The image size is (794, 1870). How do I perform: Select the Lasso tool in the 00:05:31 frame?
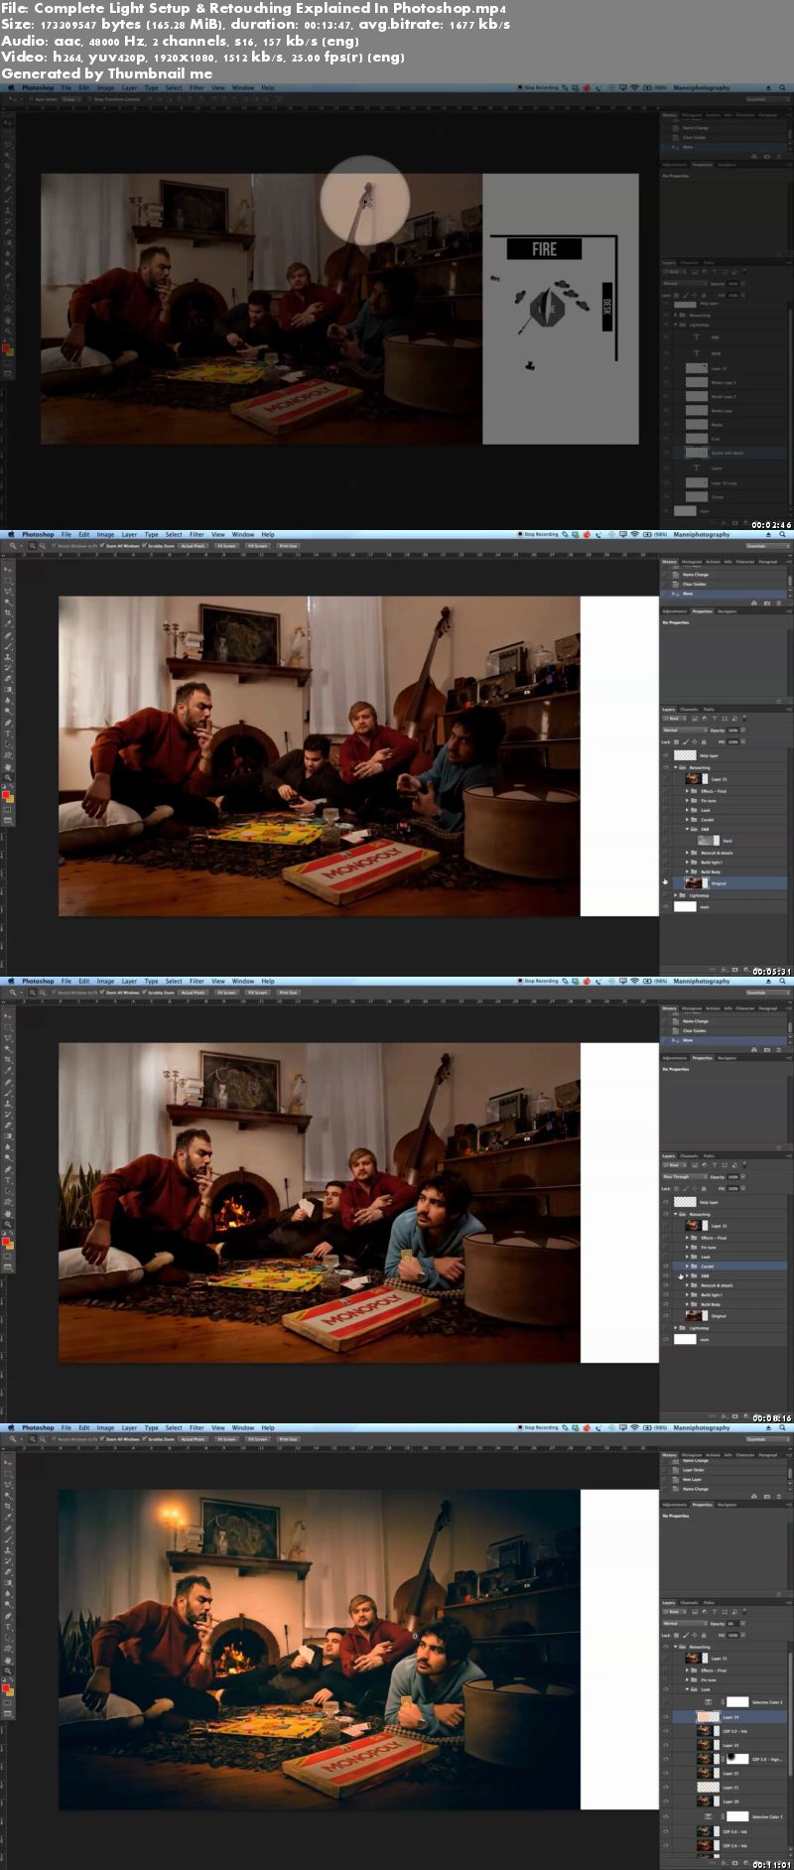point(8,592)
